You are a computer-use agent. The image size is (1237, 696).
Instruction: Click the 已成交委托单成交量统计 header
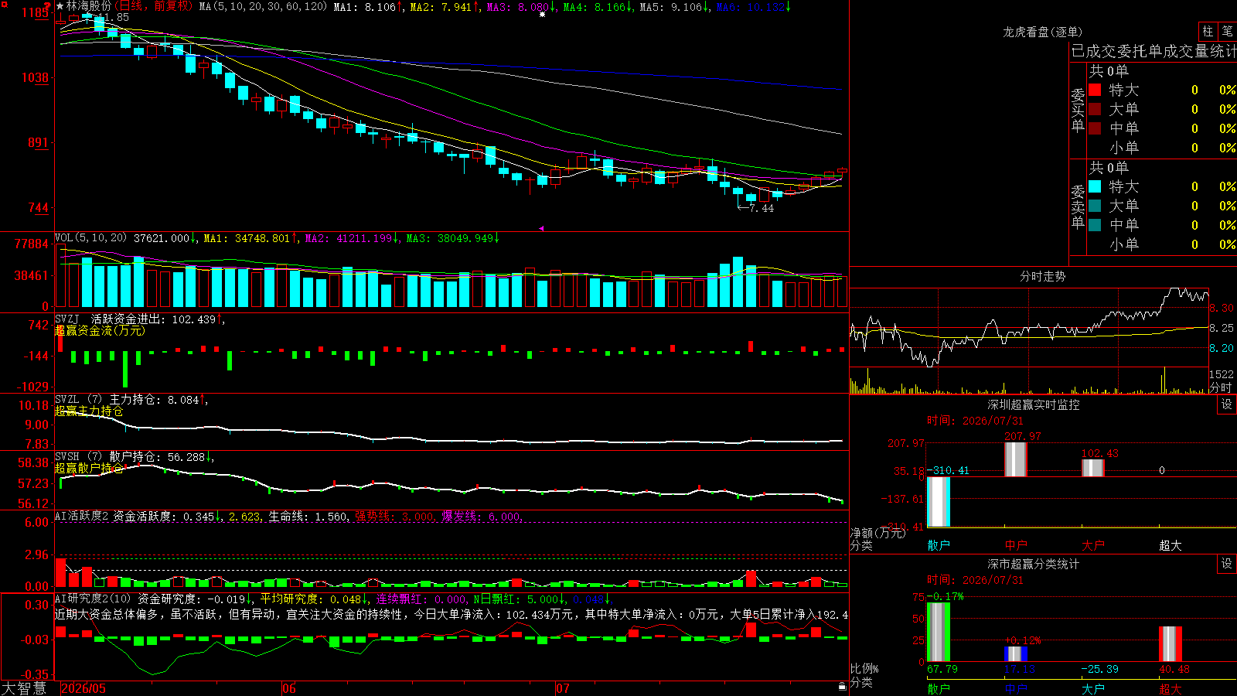(x=1154, y=51)
